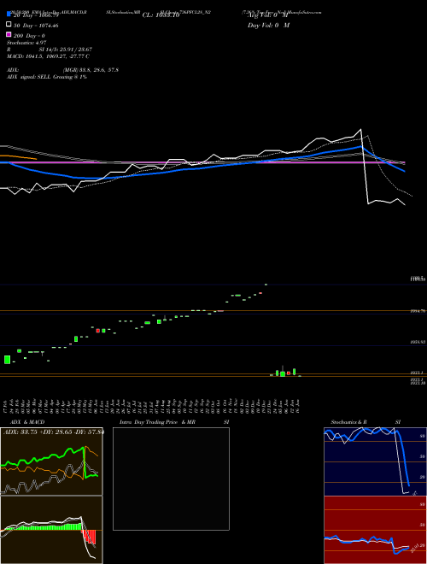Click the RSI 14/5 value '25.91 / 28.67'
This screenshot has height=564, width=427.
click(74, 50)
